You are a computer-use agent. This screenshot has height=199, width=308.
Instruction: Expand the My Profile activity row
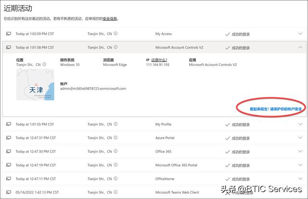coord(300,124)
